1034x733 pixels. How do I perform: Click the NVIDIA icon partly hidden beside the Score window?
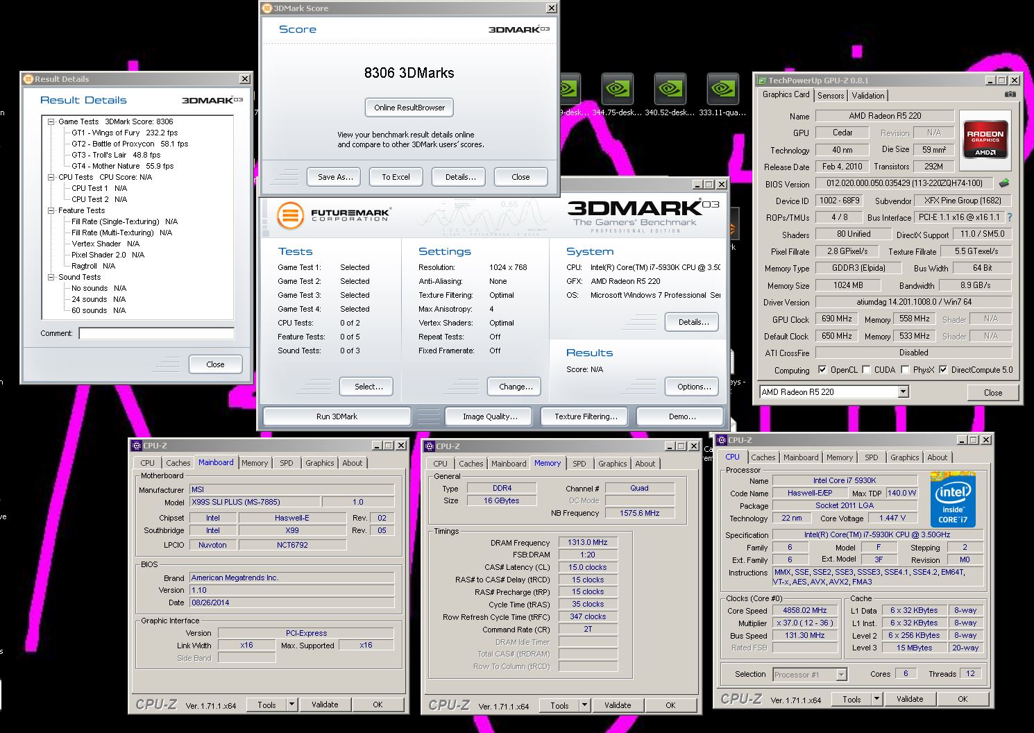(570, 90)
